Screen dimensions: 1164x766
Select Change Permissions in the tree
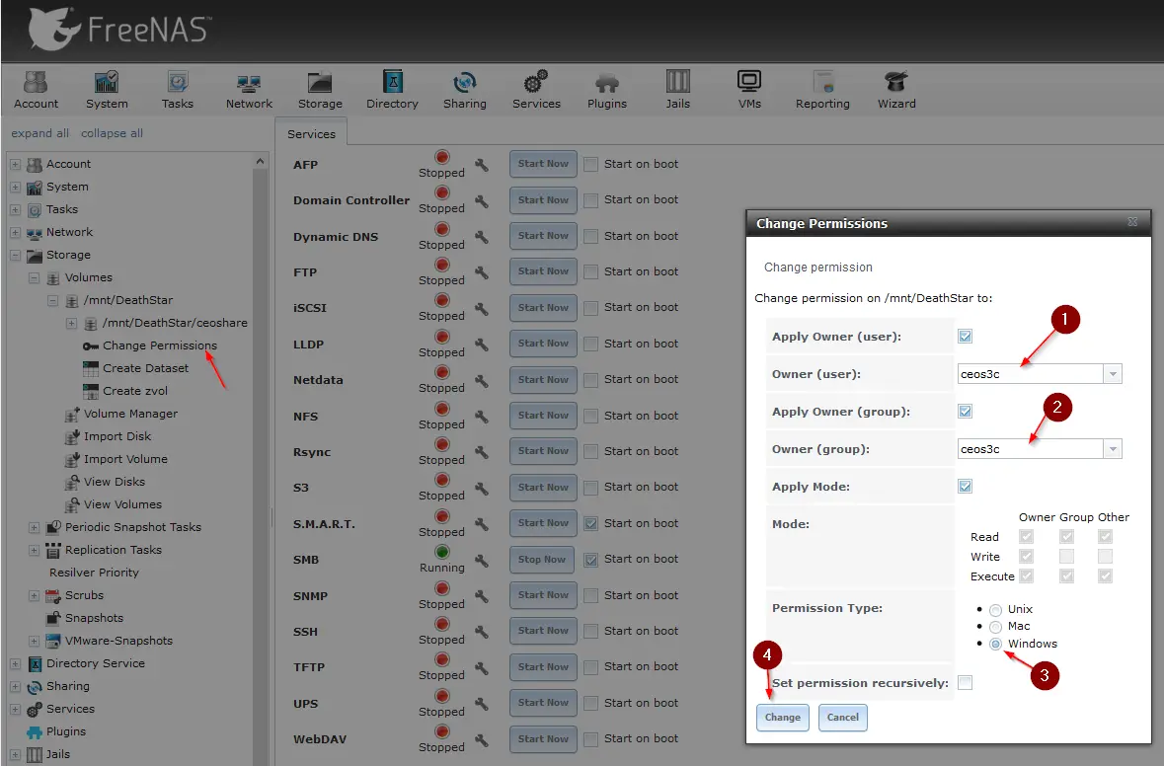click(x=160, y=345)
